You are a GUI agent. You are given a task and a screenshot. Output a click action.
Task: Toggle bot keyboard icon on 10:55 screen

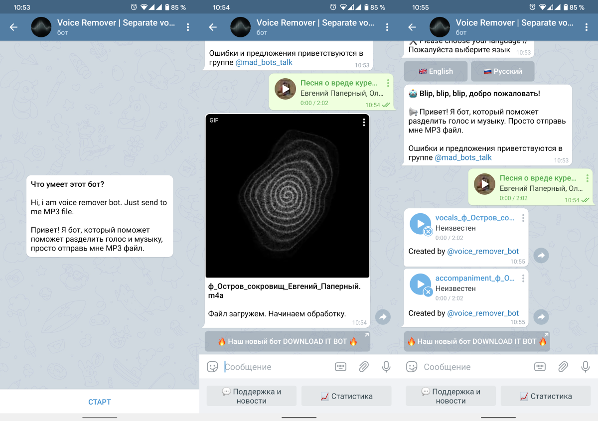(x=540, y=367)
